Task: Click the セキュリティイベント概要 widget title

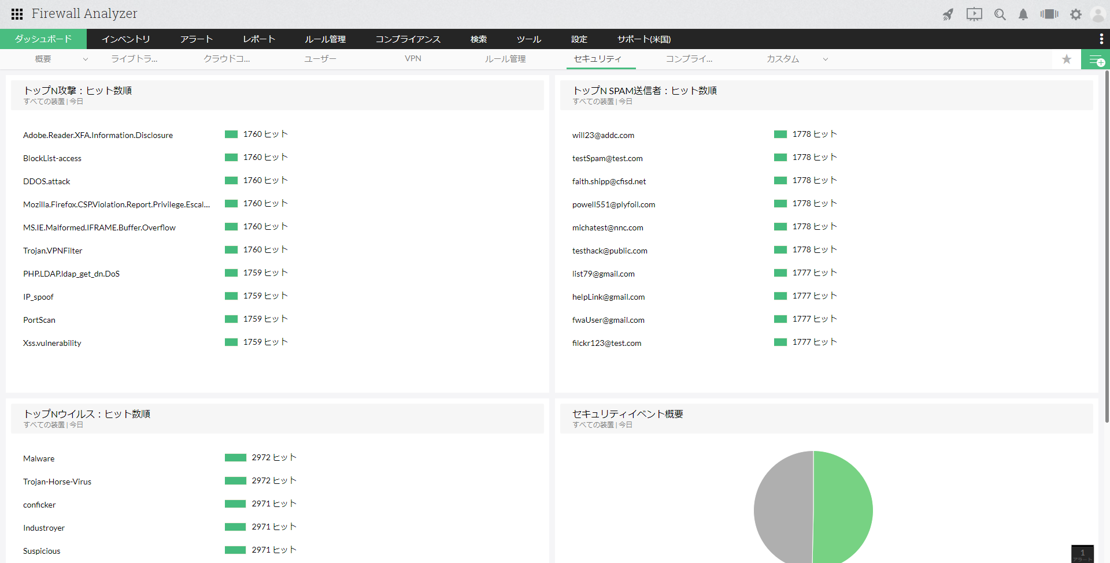Action: 628,414
